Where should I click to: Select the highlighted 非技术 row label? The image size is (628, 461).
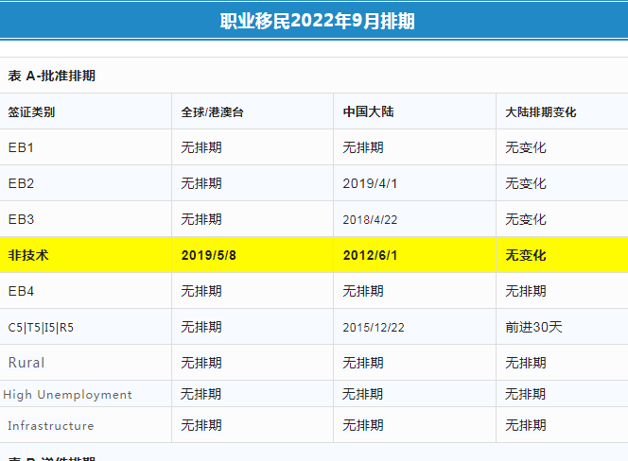point(28,255)
